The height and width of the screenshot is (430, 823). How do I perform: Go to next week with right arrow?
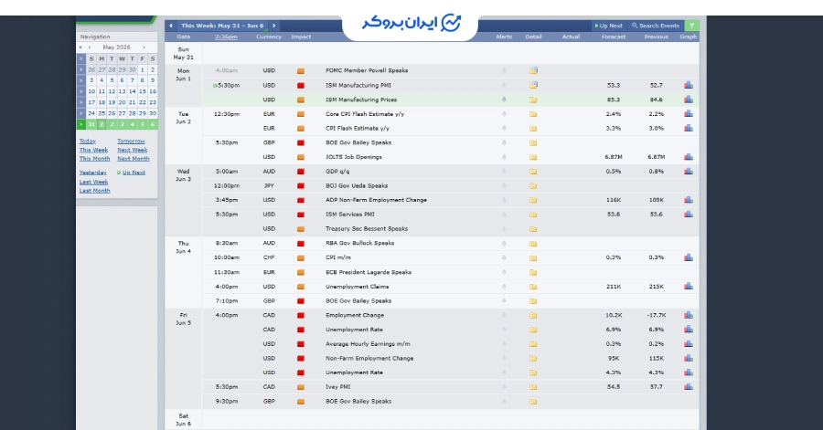[274, 26]
